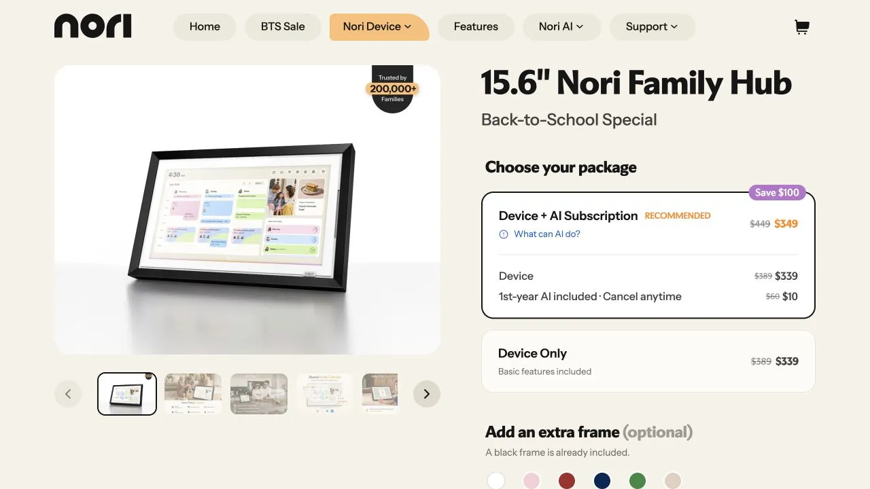Open the BTS Sale page
This screenshot has width=870, height=489.
tap(283, 27)
